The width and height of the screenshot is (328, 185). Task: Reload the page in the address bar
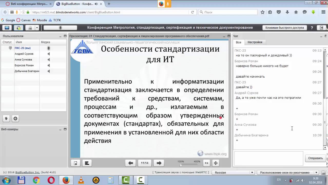192,12
